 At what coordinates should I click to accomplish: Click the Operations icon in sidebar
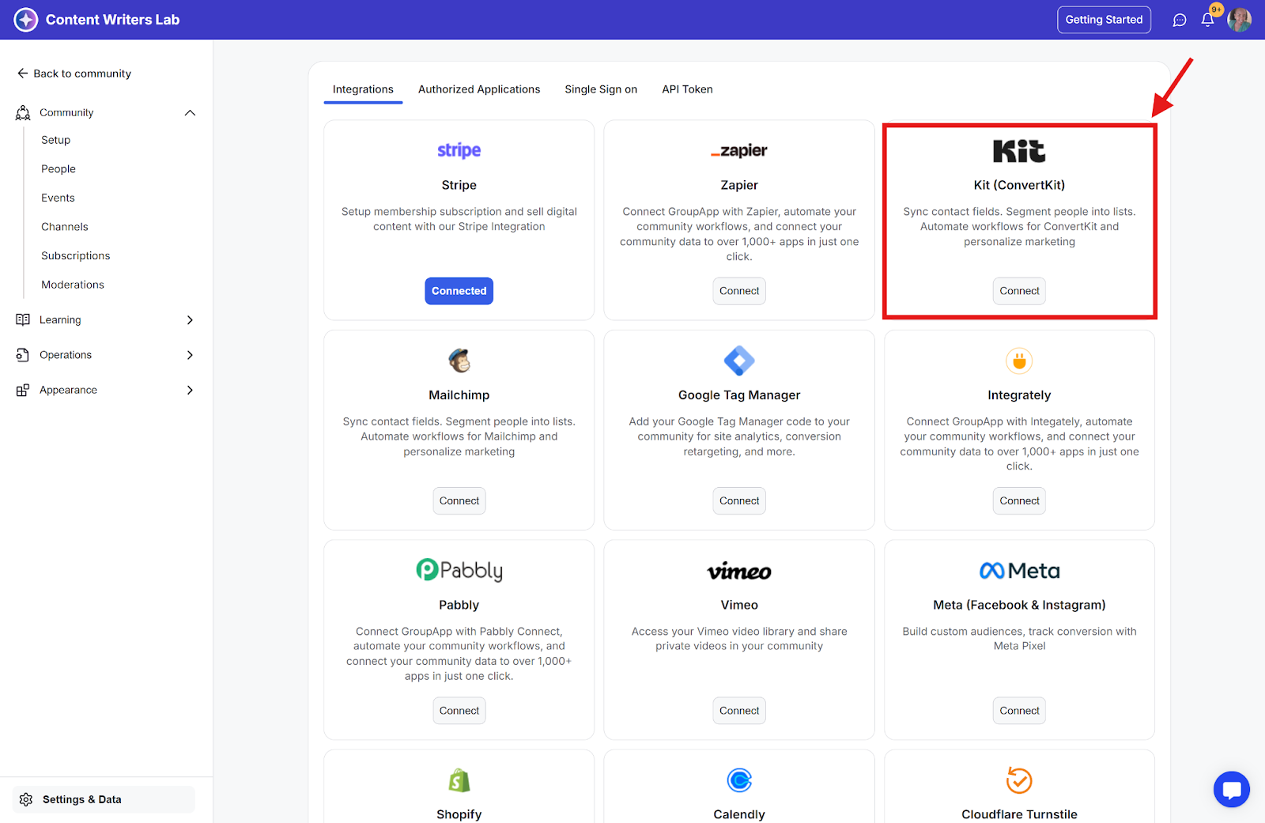tap(23, 355)
